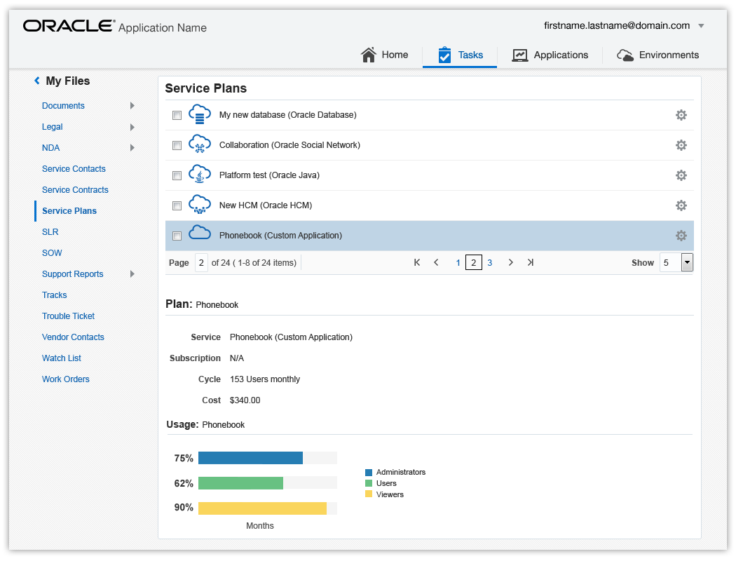Open Work Orders in sidebar
736x561 pixels.
[x=66, y=379]
